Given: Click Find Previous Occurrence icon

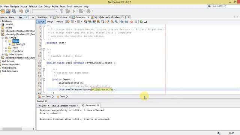Looking at the screenshot, I should (90, 22).
